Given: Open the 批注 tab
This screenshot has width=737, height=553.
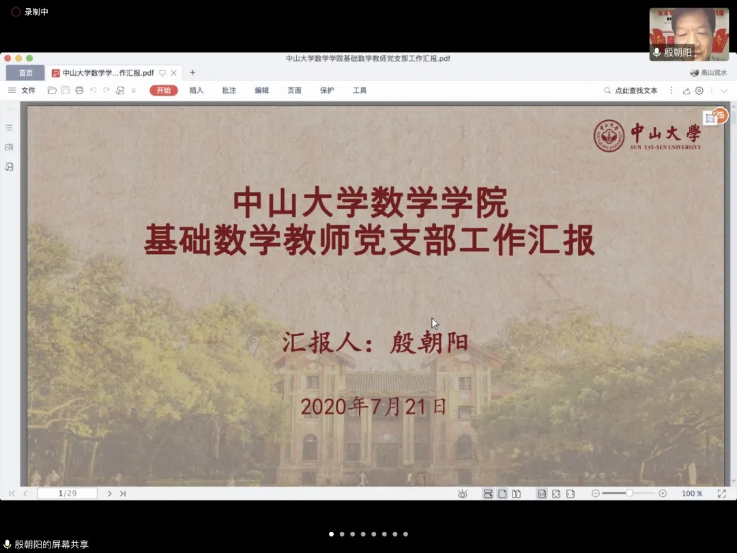Looking at the screenshot, I should 229,90.
